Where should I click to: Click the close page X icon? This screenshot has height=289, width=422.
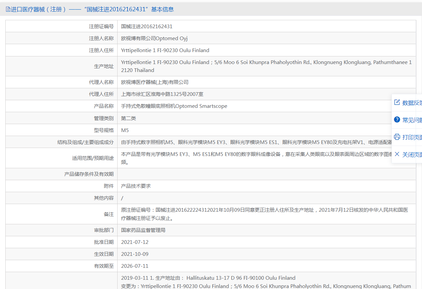click(397, 154)
